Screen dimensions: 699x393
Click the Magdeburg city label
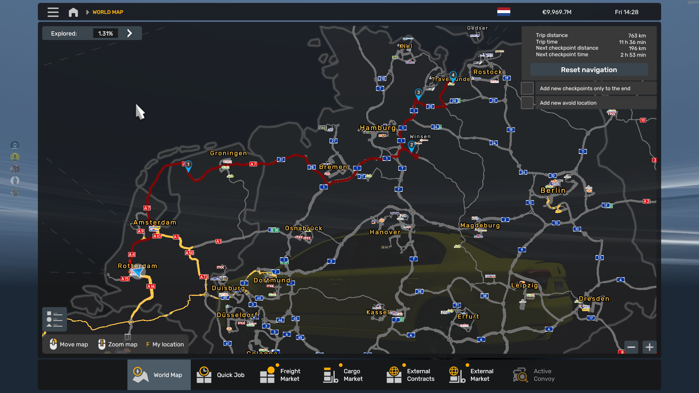tap(480, 226)
